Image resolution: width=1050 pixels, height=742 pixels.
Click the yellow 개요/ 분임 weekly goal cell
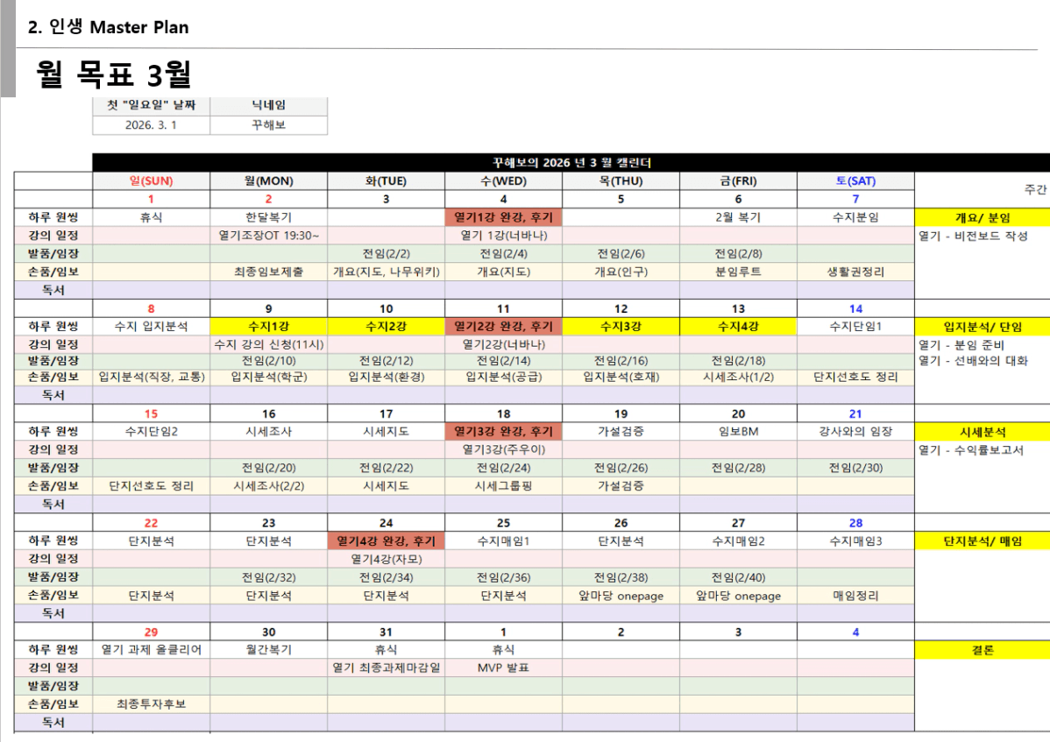982,217
